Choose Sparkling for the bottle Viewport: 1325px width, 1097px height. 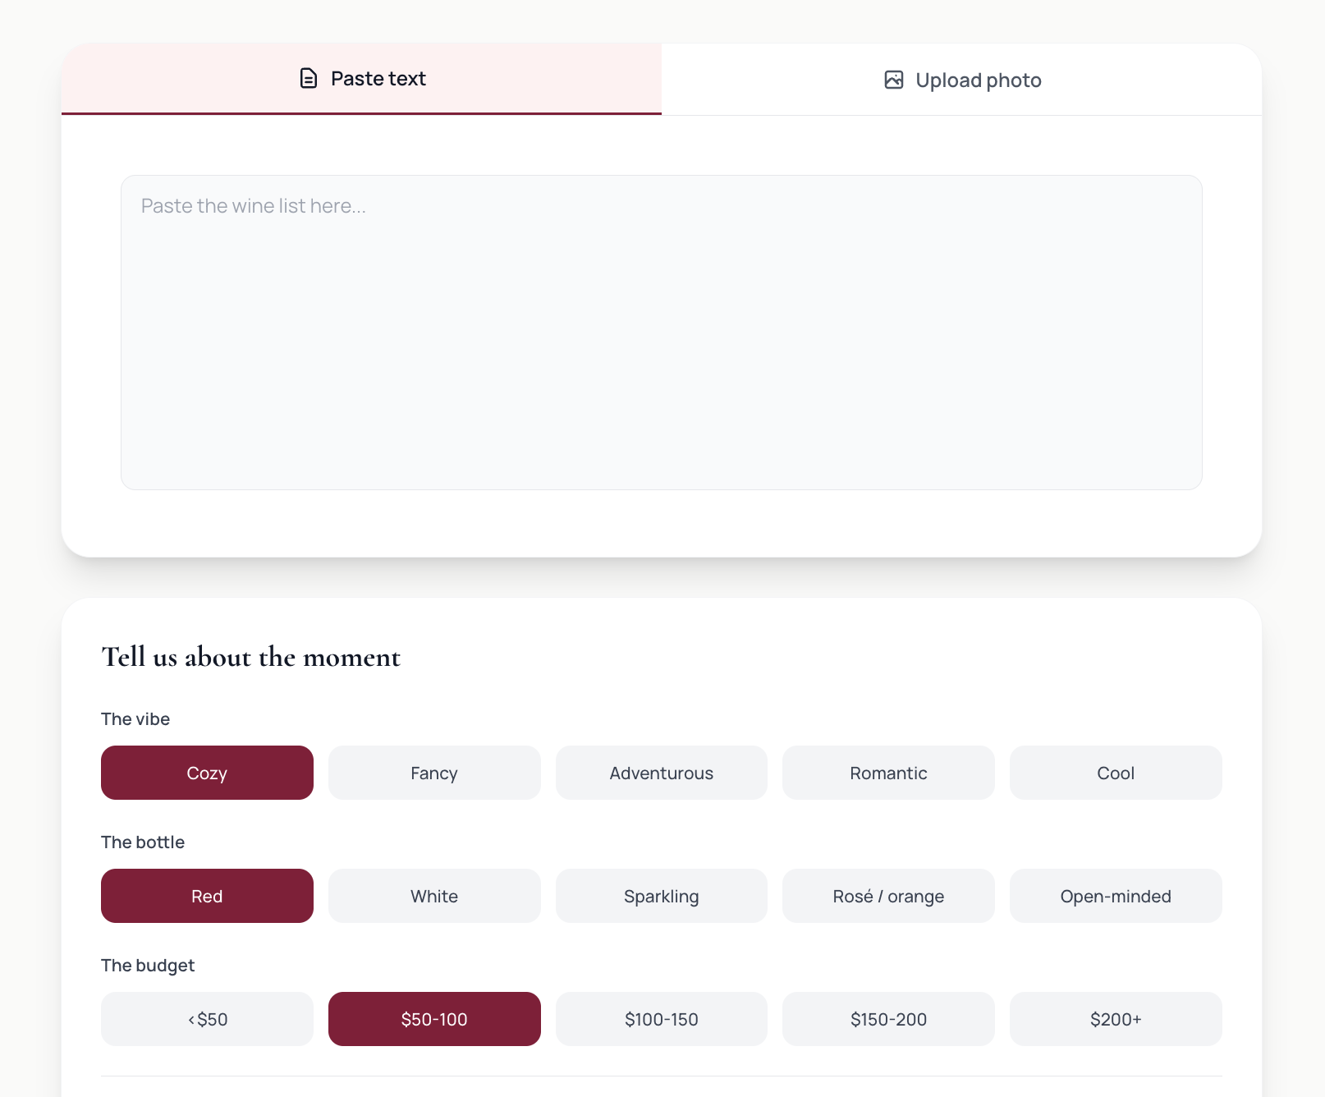[x=661, y=896]
